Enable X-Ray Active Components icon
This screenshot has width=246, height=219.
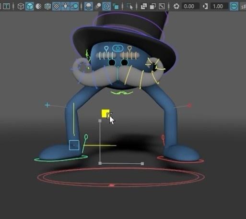pos(152,6)
